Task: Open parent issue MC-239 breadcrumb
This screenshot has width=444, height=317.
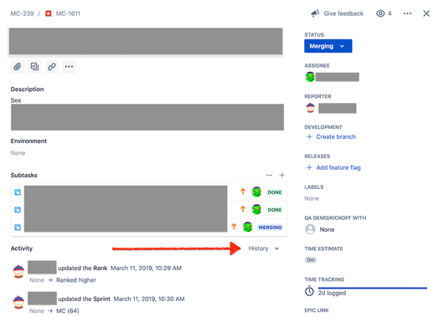Action: (x=22, y=13)
